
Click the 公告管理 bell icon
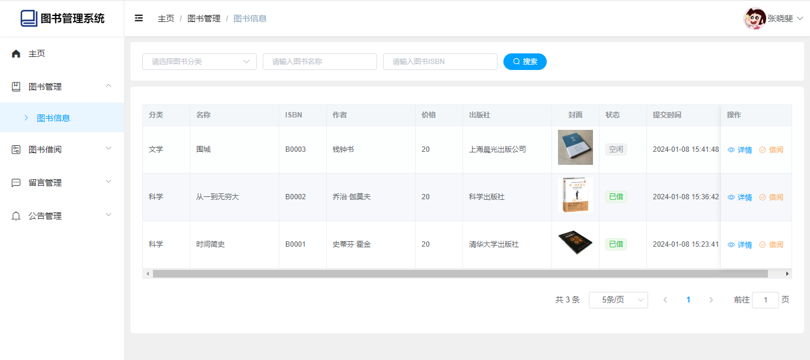pyautogui.click(x=16, y=216)
